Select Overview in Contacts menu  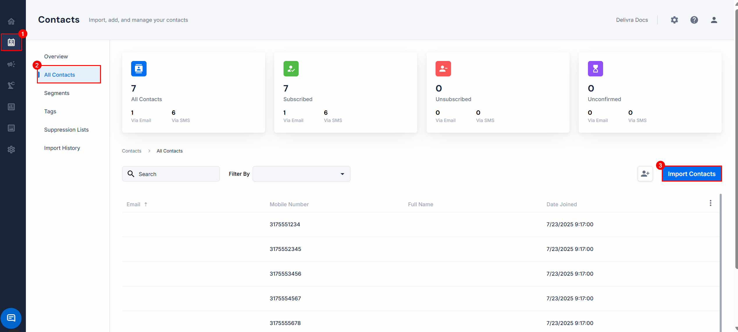56,56
